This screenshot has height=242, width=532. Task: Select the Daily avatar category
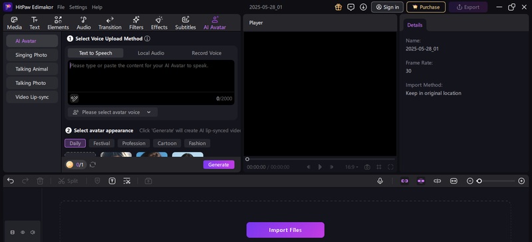[75, 143]
